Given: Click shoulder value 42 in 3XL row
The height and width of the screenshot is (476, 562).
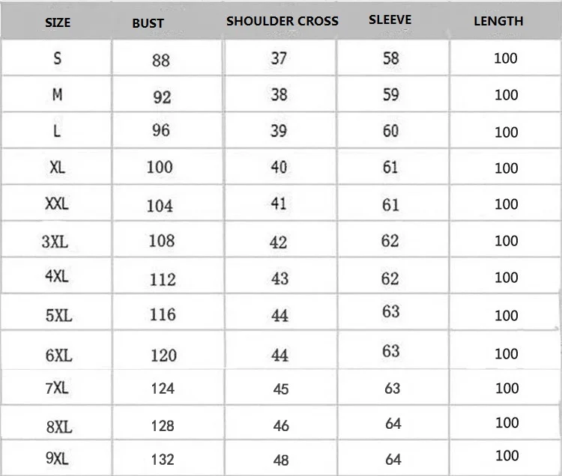Looking at the screenshot, I should click(279, 242).
